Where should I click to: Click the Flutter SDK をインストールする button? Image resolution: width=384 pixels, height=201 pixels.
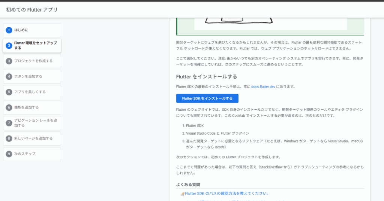tap(207, 98)
